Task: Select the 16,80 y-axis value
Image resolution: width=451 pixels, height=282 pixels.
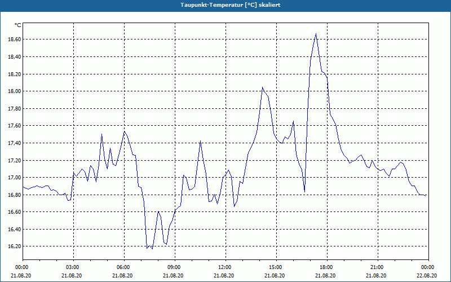Action: click(x=14, y=195)
